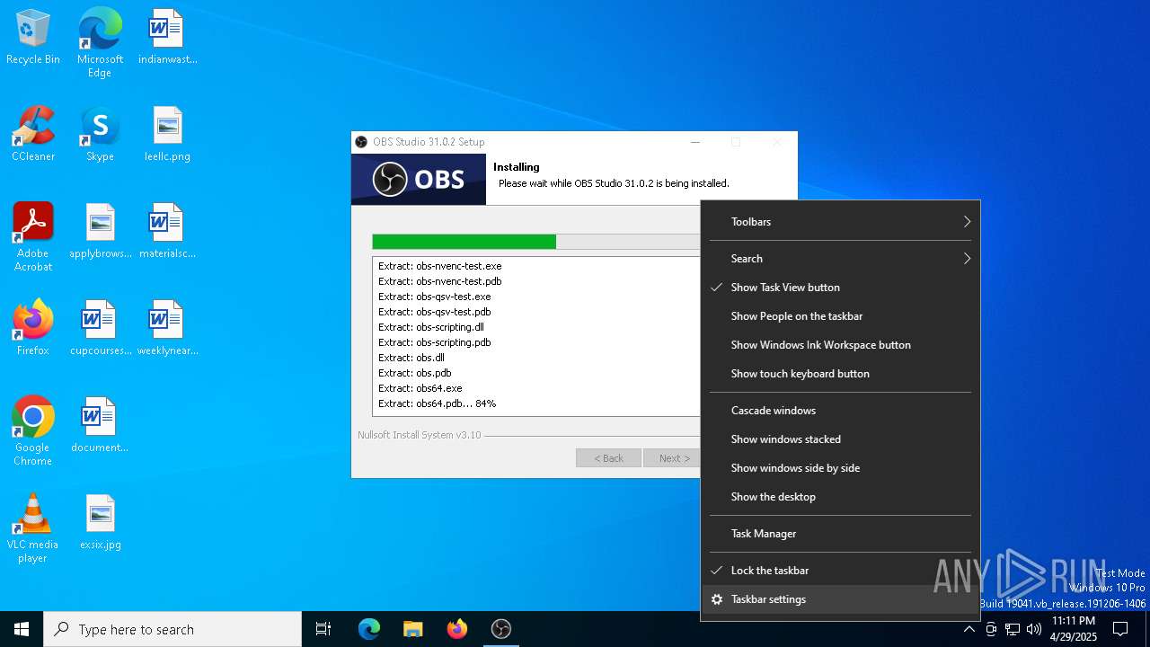
Task: Open the volume control tray icon
Action: (x=1034, y=629)
